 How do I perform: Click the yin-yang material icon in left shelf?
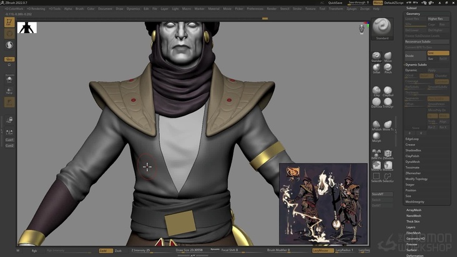click(9, 45)
